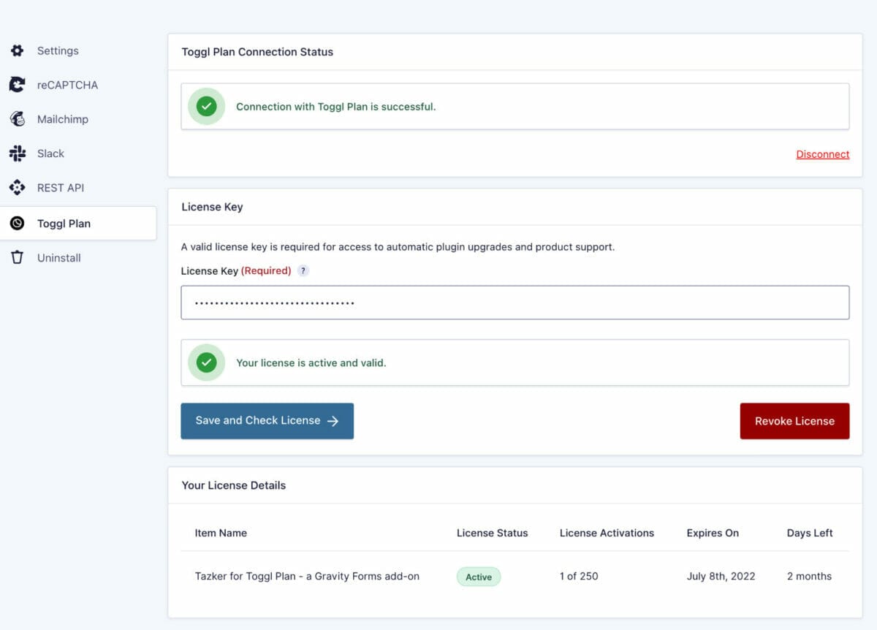The height and width of the screenshot is (630, 877).
Task: Click the Disconnect link
Action: click(822, 154)
